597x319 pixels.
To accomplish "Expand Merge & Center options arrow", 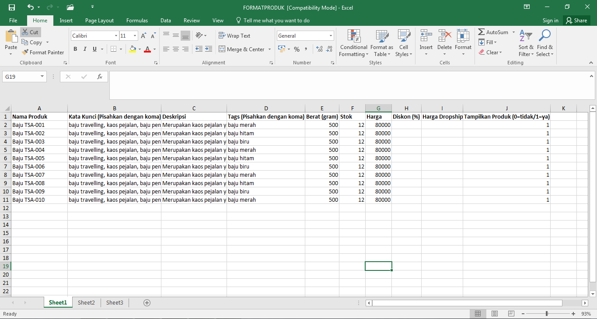I will (269, 49).
